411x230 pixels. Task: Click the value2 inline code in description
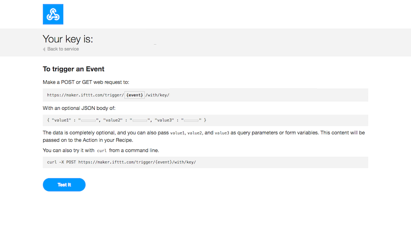point(195,133)
